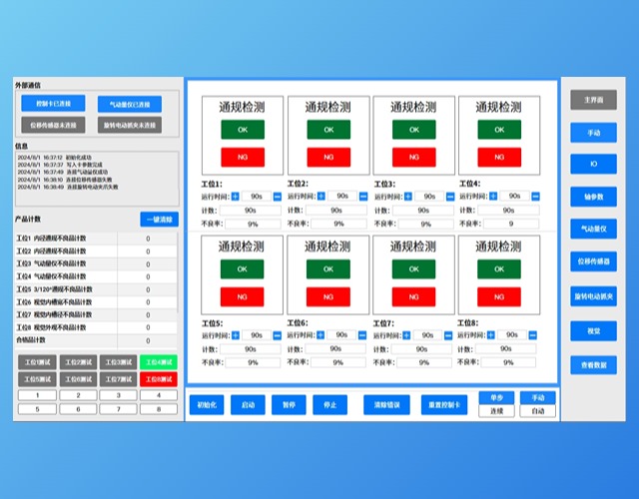This screenshot has width=639, height=499.
Task: Toggle 单步 single-step mode
Action: point(497,398)
